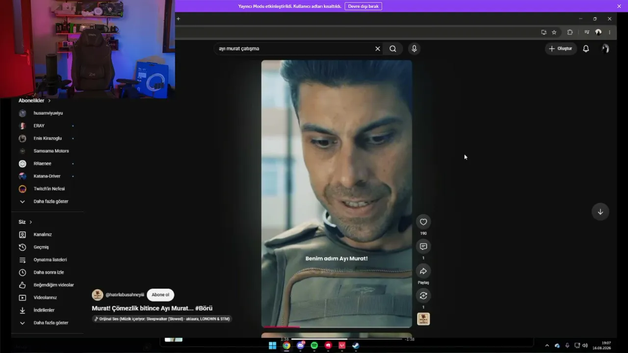The image size is (628, 353).
Task: Open the Orijinal Ses sound chip
Action: [162, 319]
